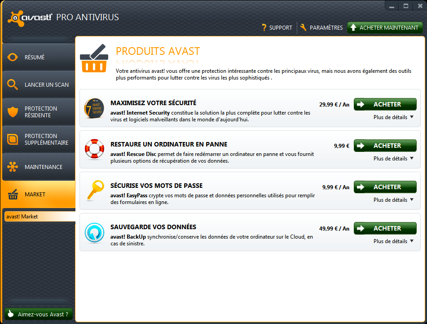
Task: Click the Paramètres wrench icon
Action: click(x=303, y=27)
